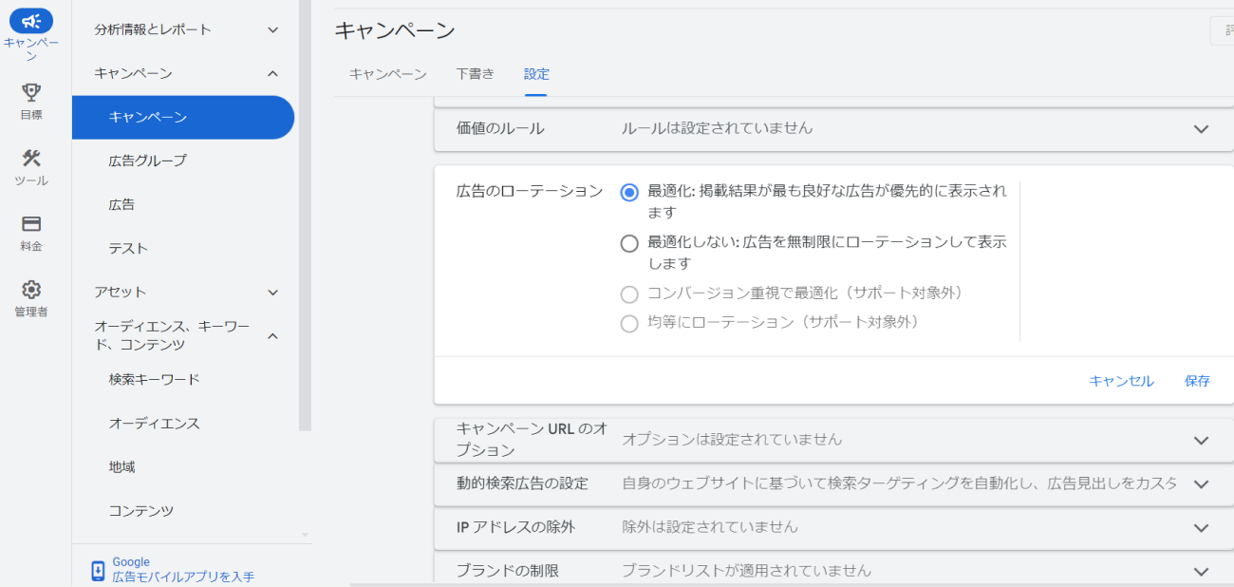Click キャンセル in ad rotation panel
This screenshot has height=587, width=1234.
1121,381
